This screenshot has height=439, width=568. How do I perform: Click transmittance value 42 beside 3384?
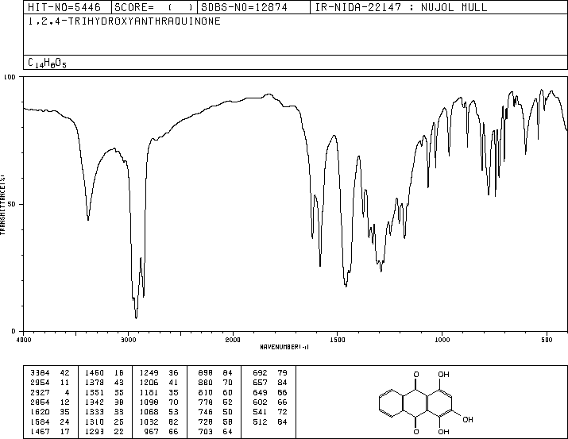point(64,373)
